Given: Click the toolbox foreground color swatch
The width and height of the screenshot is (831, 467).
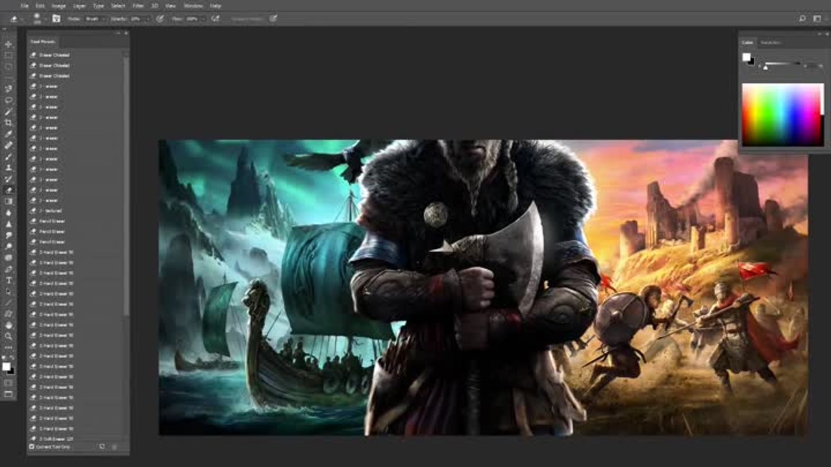Looking at the screenshot, I should click(6, 366).
